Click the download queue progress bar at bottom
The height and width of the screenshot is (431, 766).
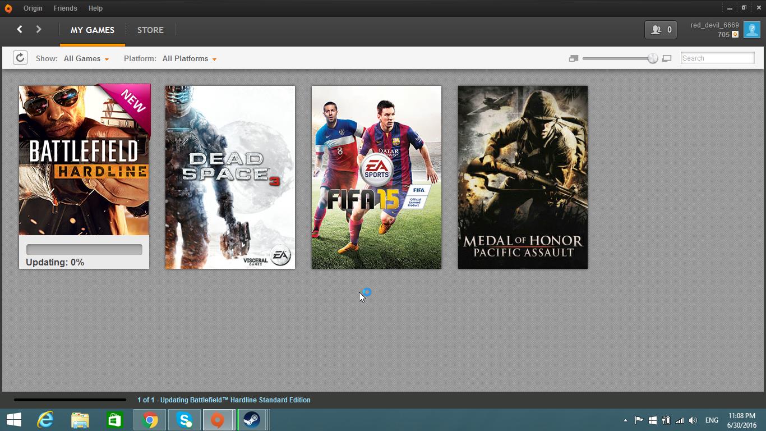click(70, 400)
